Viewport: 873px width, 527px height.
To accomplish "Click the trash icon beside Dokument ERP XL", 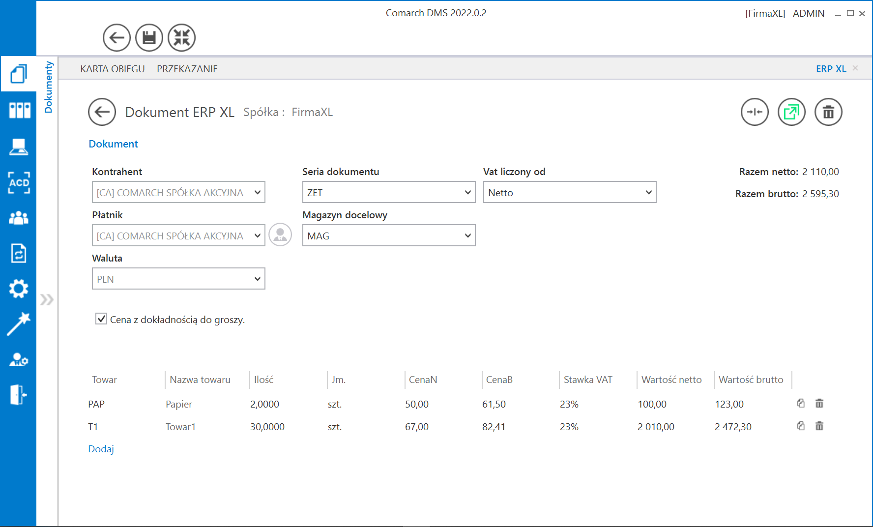I will [828, 112].
